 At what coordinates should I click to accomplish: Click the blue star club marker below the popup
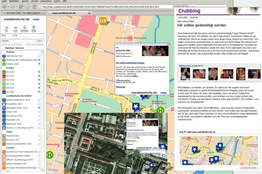point(136,107)
